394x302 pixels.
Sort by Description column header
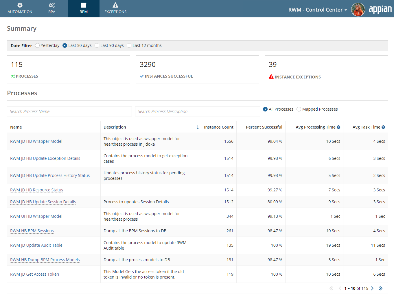pyautogui.click(x=115, y=127)
